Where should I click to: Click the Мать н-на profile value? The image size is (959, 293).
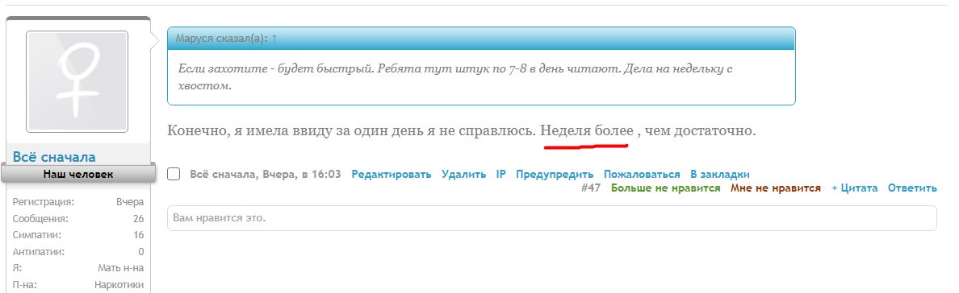click(x=121, y=268)
